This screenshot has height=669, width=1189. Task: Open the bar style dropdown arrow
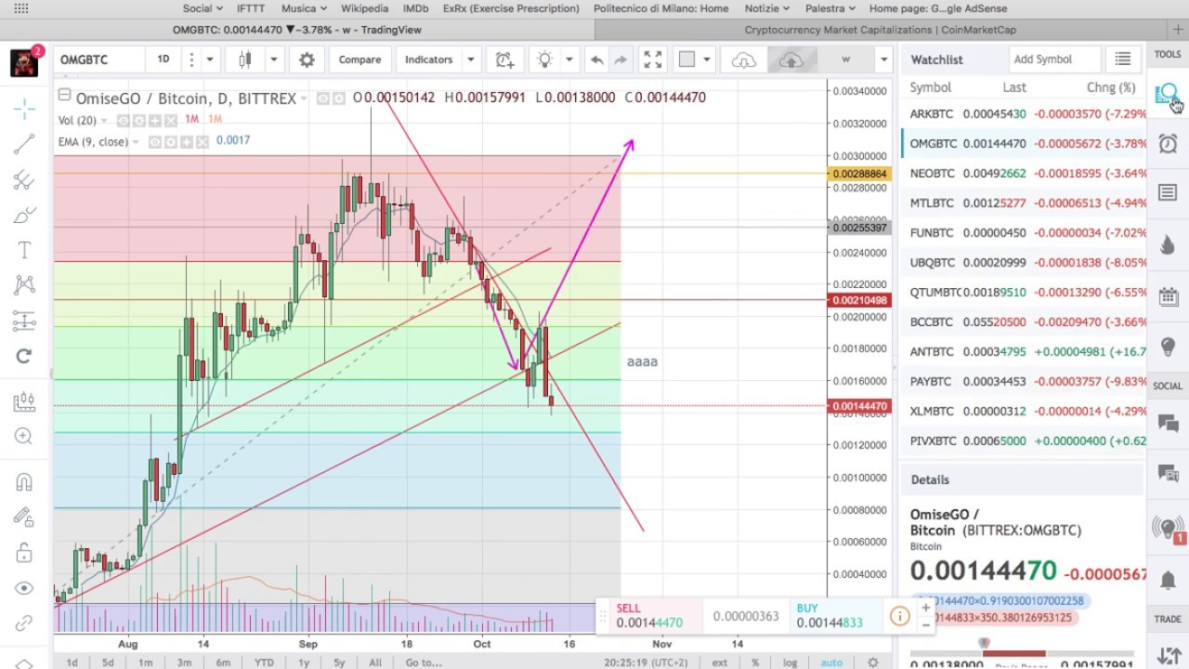pyautogui.click(x=274, y=59)
